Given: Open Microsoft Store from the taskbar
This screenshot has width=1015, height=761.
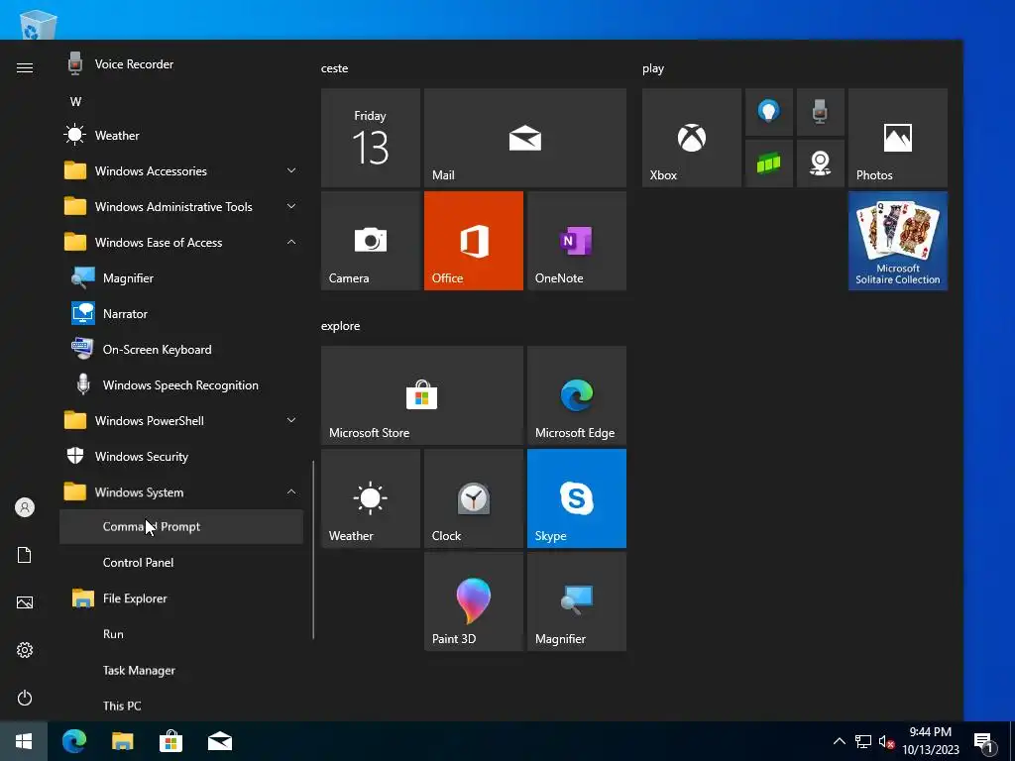Looking at the screenshot, I should click(170, 741).
